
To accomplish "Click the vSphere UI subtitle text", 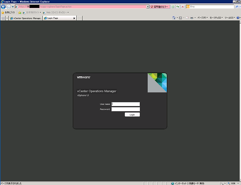I will (x=83, y=95).
